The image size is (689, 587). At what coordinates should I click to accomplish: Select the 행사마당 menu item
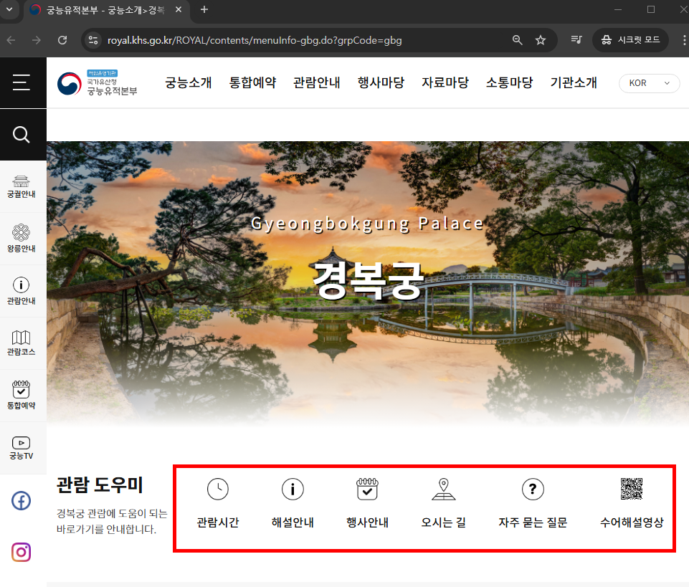pyautogui.click(x=381, y=82)
